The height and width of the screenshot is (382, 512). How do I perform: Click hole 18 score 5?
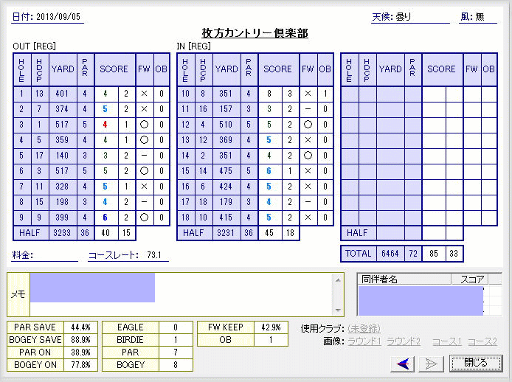pyautogui.click(x=269, y=218)
